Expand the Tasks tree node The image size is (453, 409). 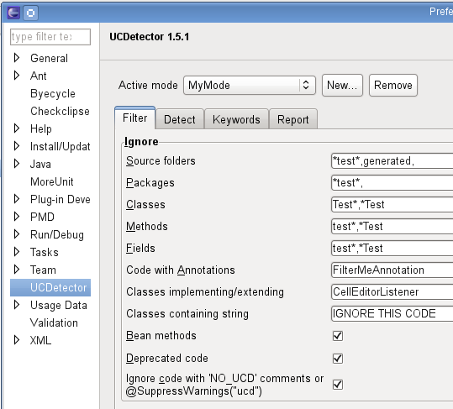coord(17,252)
